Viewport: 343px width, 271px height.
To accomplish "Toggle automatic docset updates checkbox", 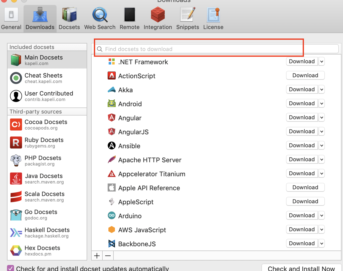I will click(x=11, y=268).
